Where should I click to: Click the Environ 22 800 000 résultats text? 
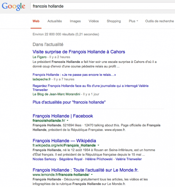tap(66, 34)
